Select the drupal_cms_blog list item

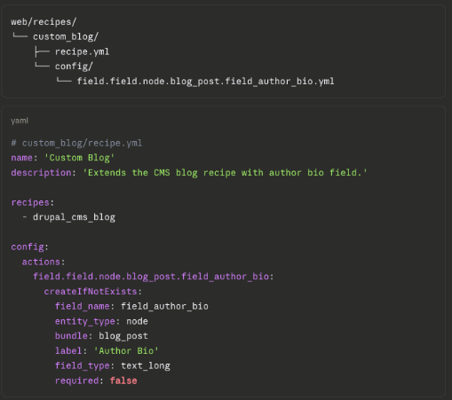click(x=74, y=217)
